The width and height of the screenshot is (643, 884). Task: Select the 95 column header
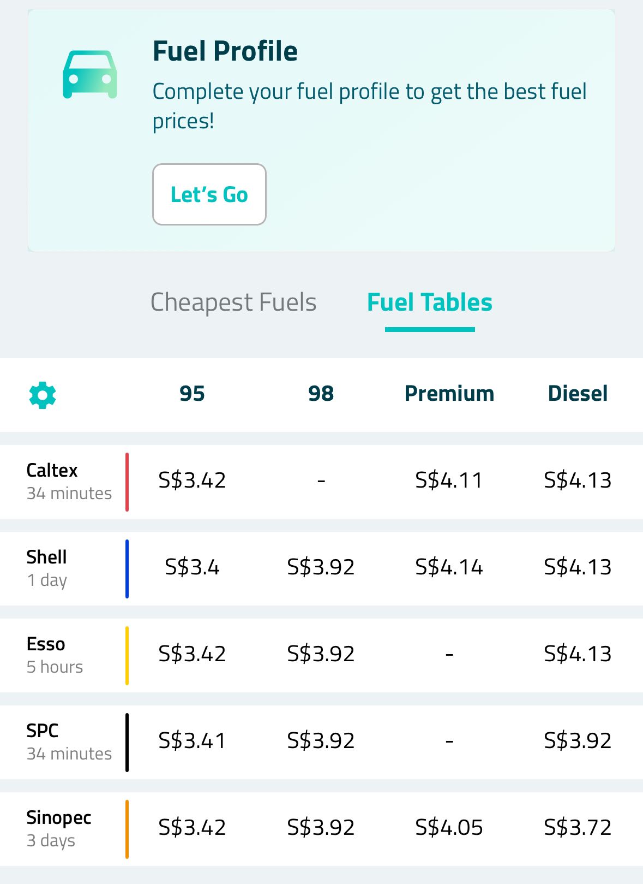[192, 394]
